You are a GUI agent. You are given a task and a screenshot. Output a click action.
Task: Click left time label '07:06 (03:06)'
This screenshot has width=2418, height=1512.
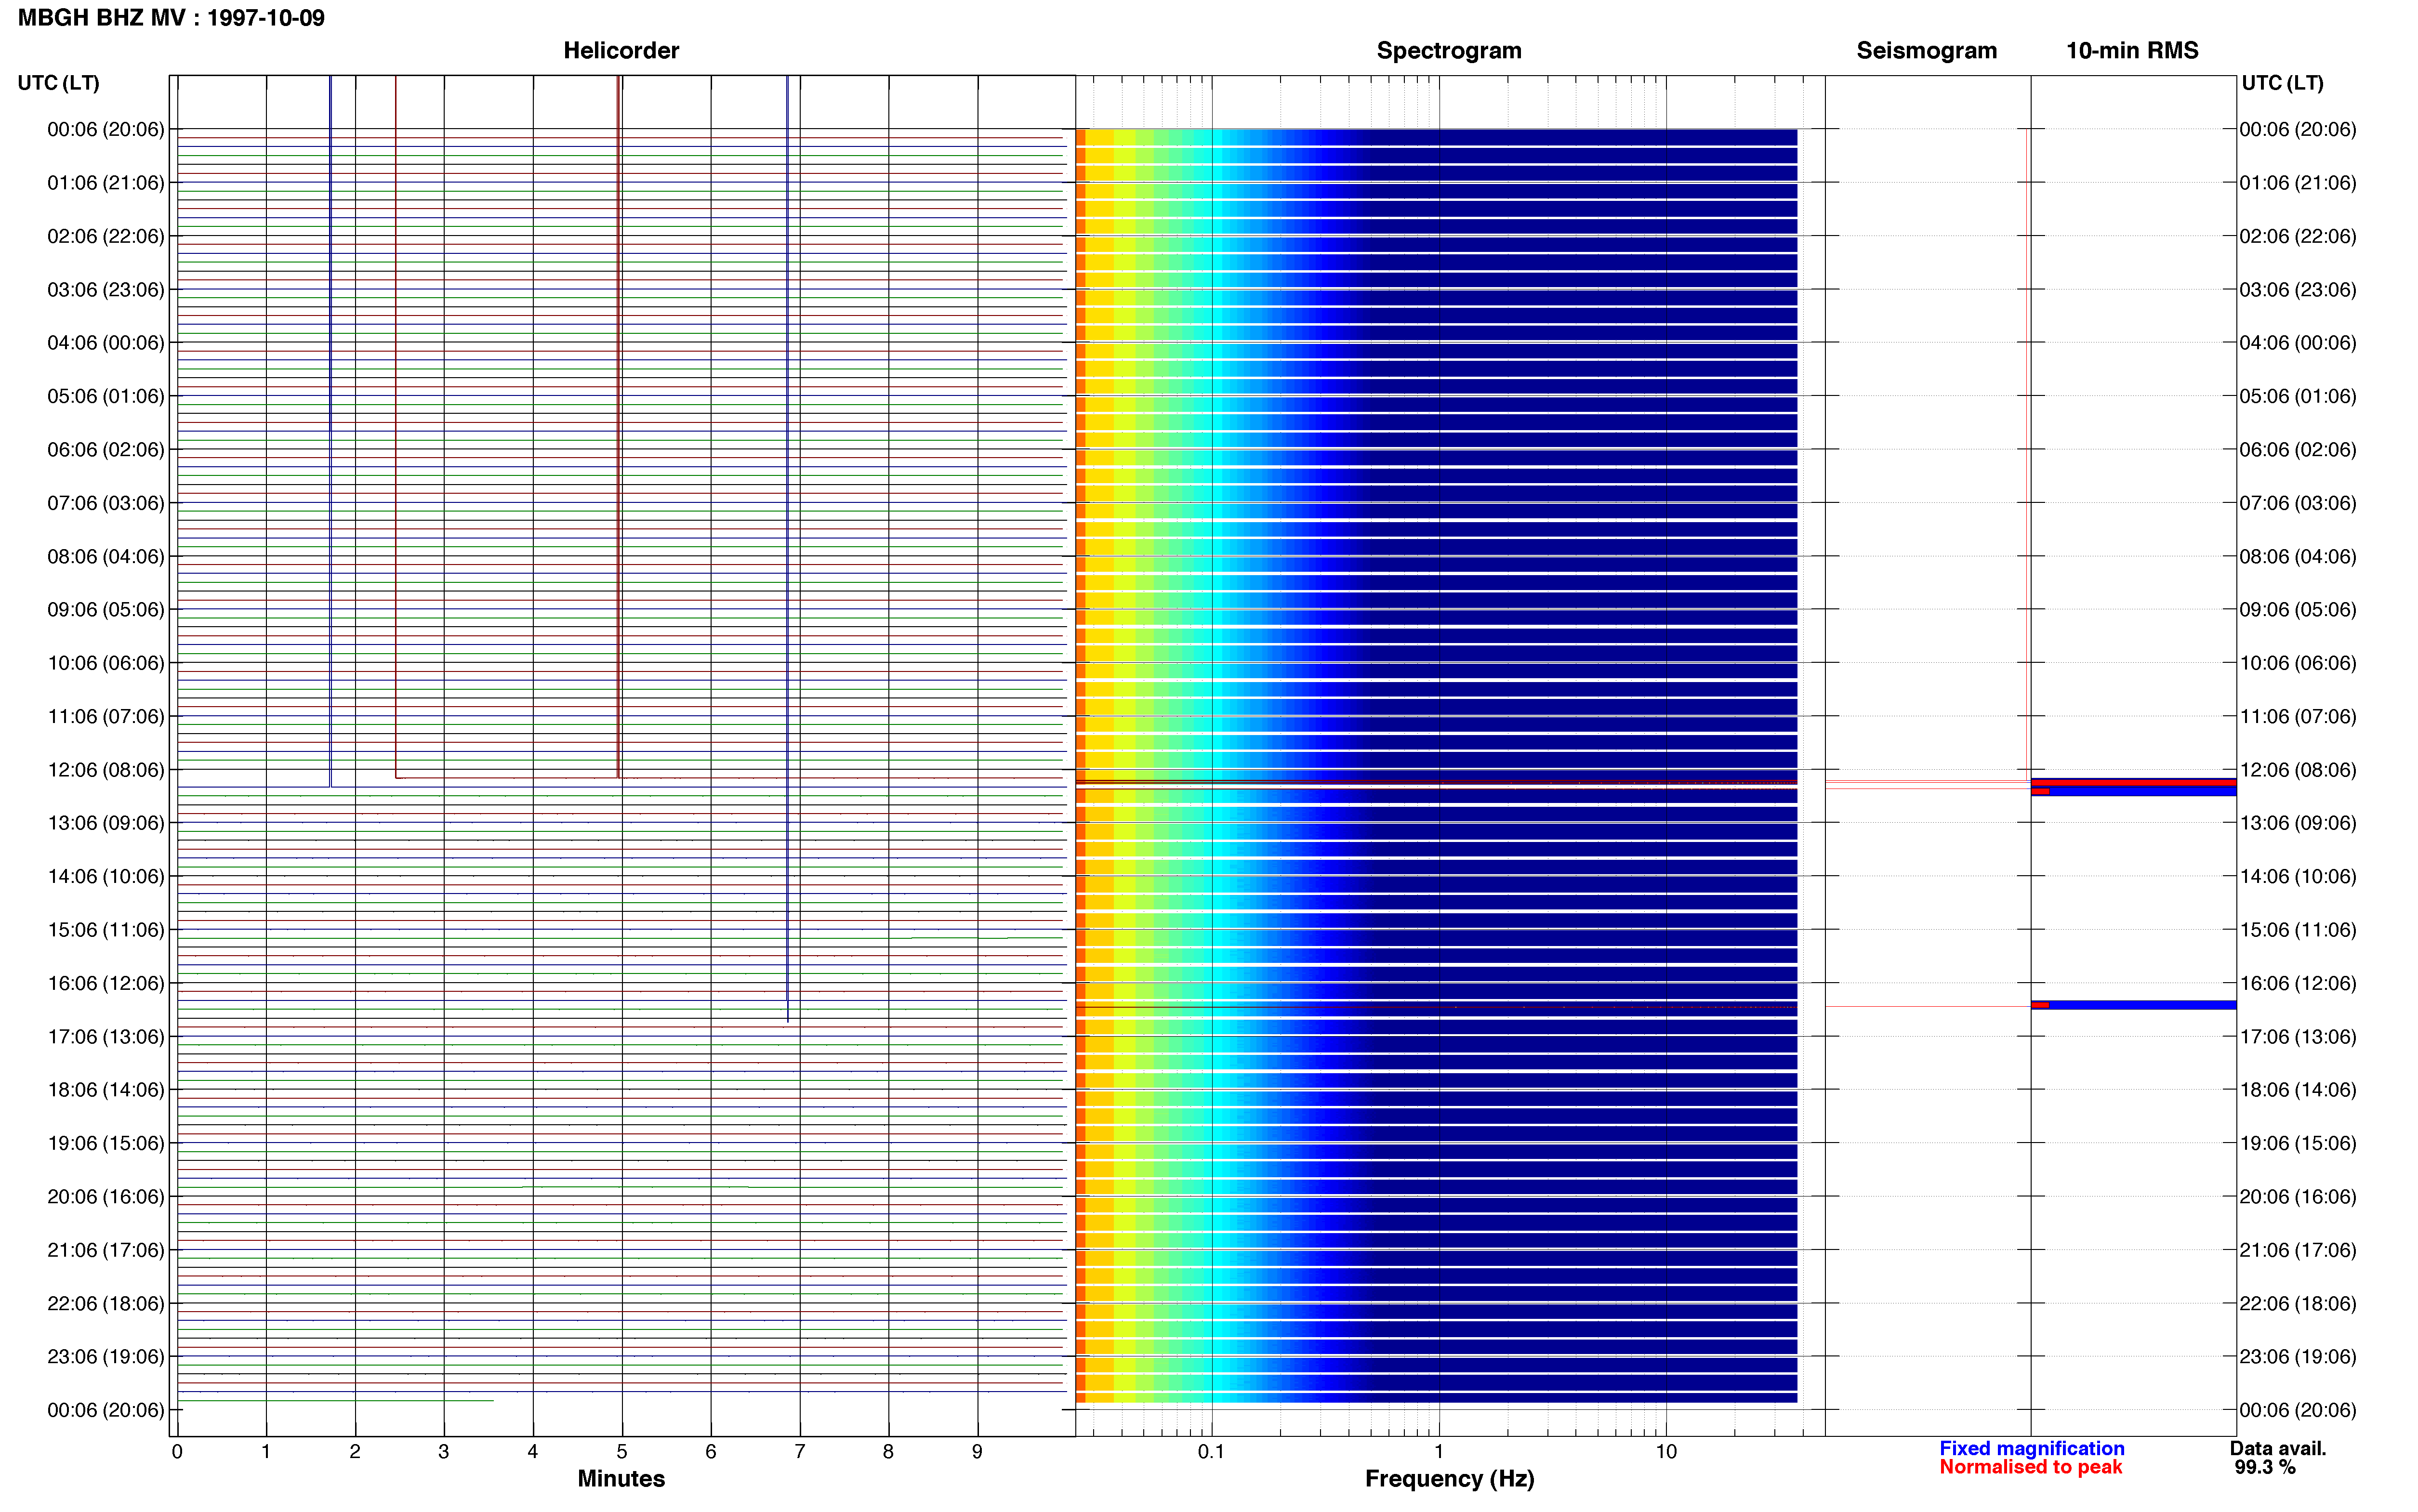click(x=106, y=503)
